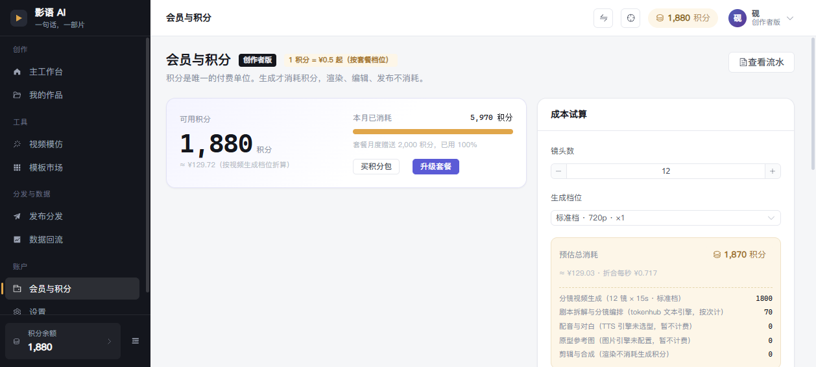This screenshot has width=816, height=367.
Task: Click the 成本试算 panel heading
Action: click(x=569, y=115)
